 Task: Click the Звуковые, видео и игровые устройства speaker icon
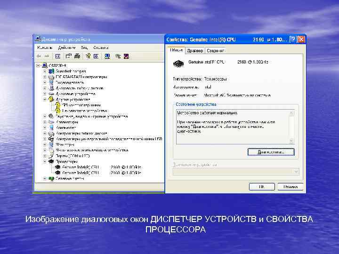point(51,116)
